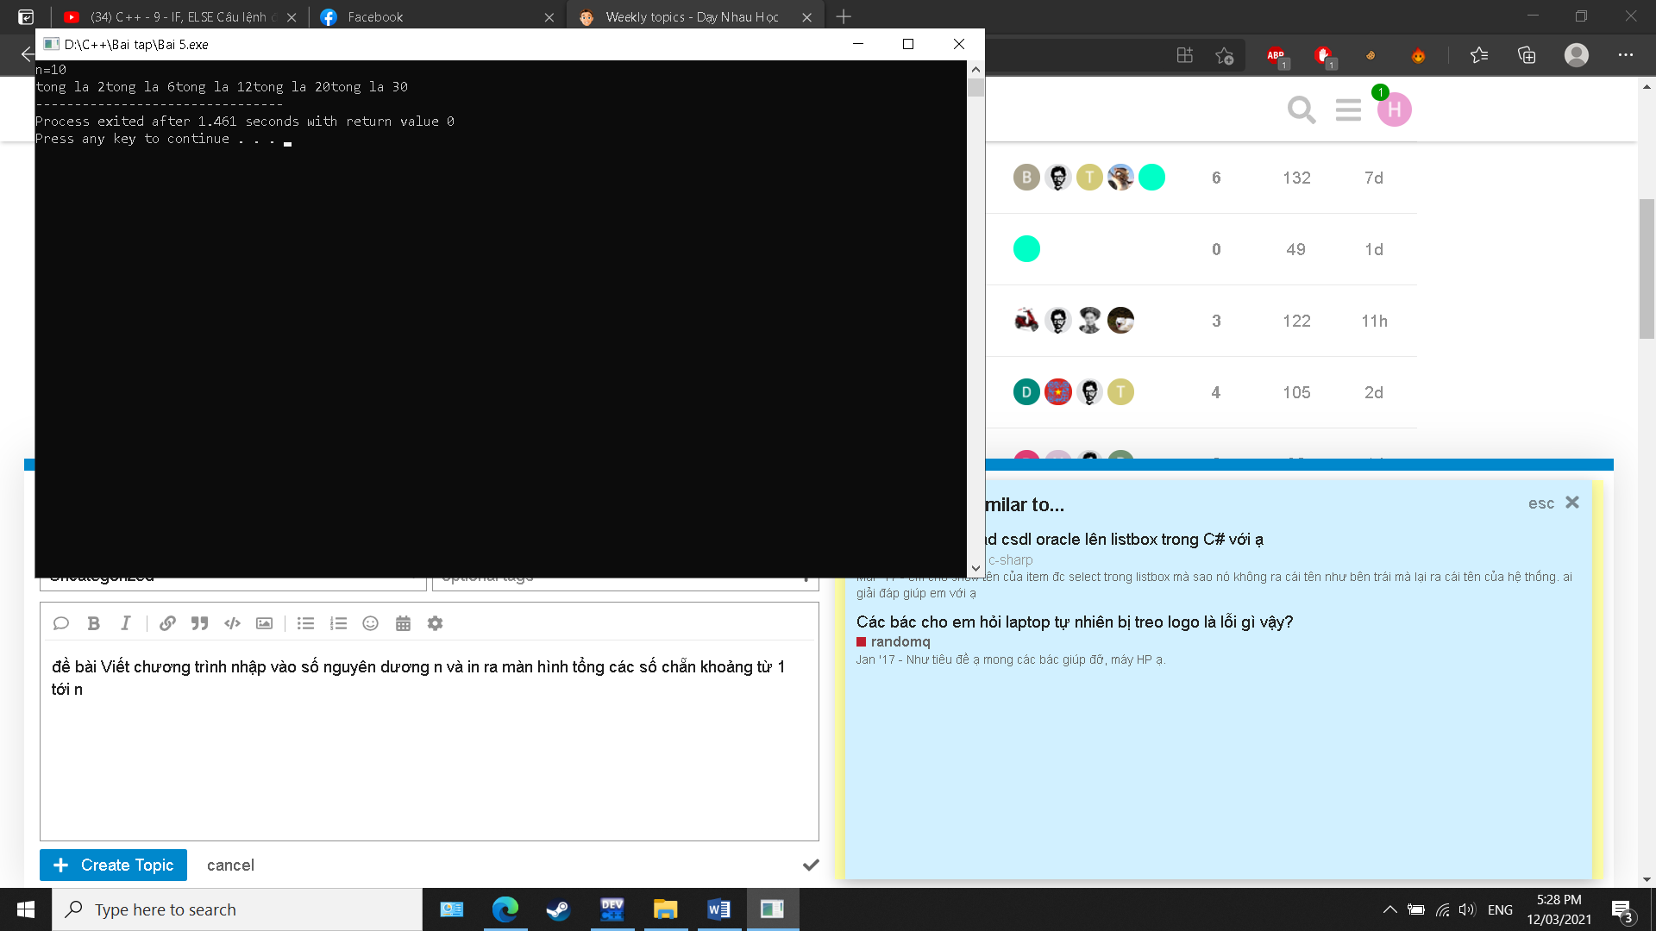Click the AdBlock Plus extension icon

pos(1276,55)
